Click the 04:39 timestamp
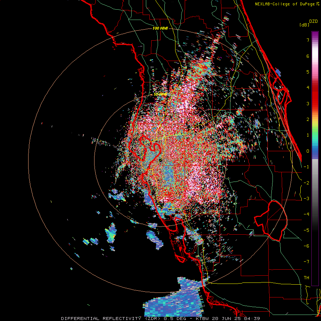321x321 pixels. (x=252, y=319)
